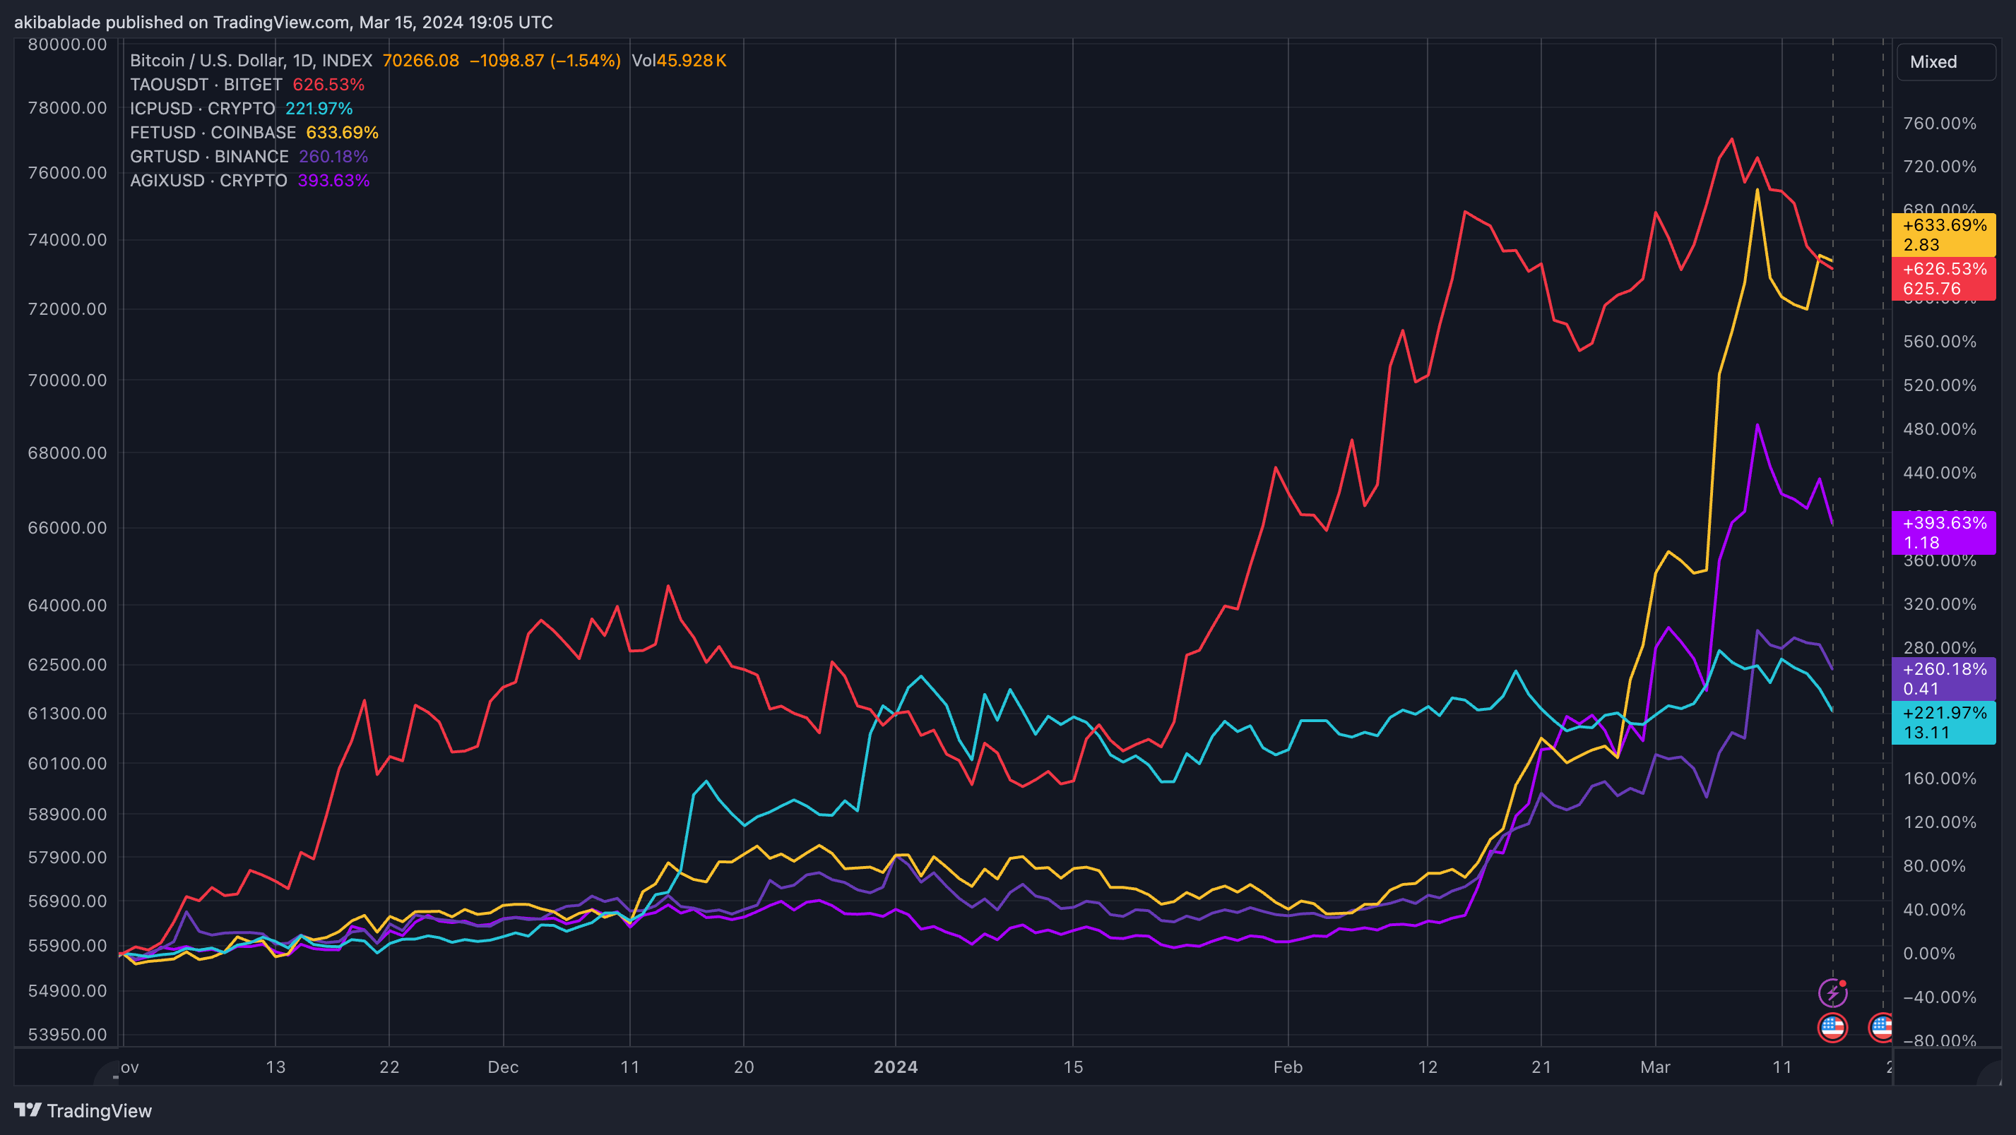
Task: Click the GRTUSD · BINANCE legend entry
Action: [209, 157]
